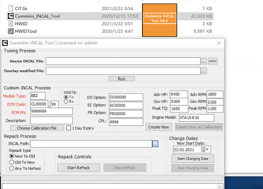Select INSITE 7.x radio button

click(66, 97)
